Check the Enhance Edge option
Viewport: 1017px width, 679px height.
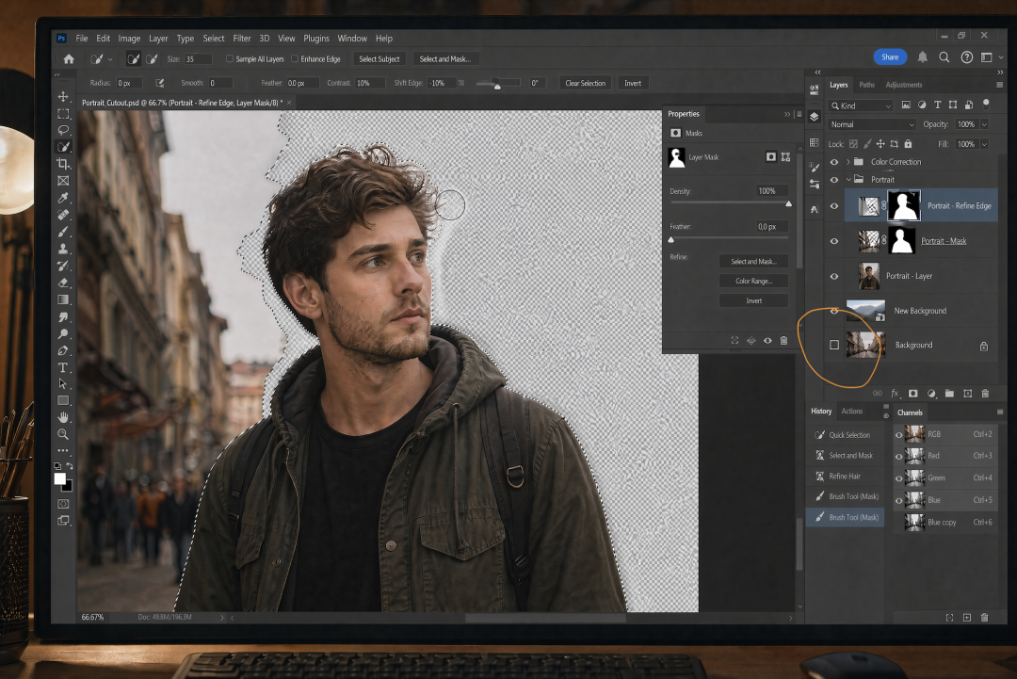point(296,59)
